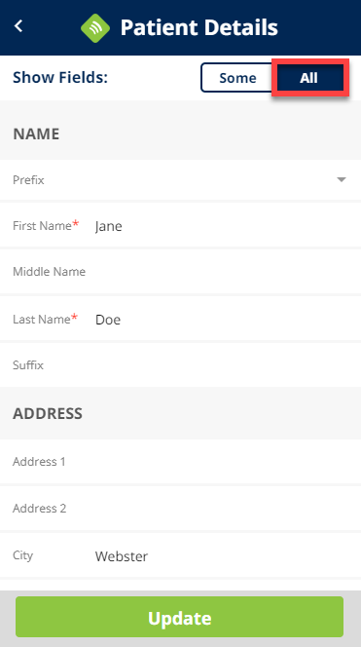Tap the NAME section header
The width and height of the screenshot is (361, 647).
(36, 134)
